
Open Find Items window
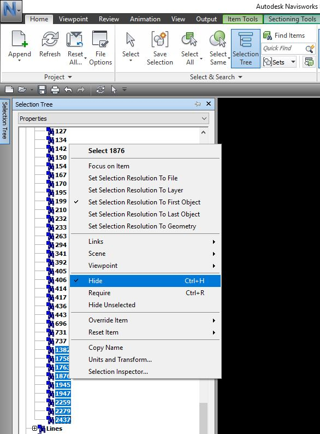(x=285, y=36)
